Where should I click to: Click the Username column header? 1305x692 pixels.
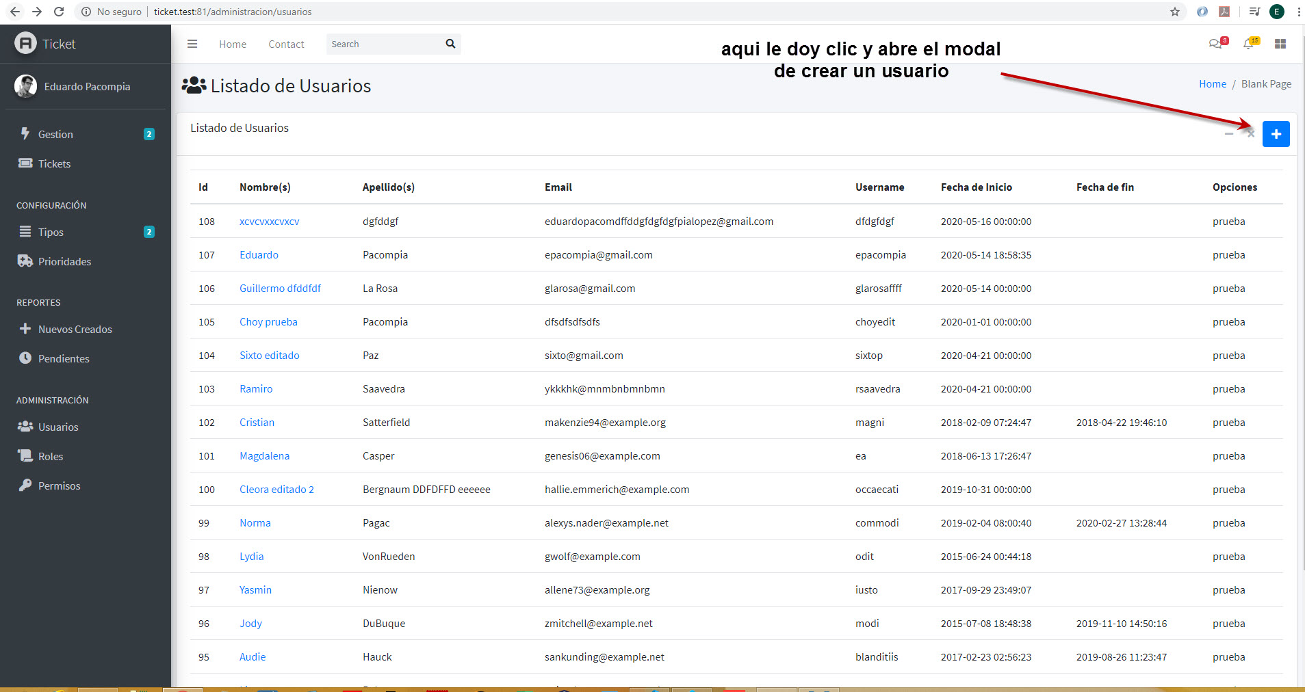(x=879, y=187)
